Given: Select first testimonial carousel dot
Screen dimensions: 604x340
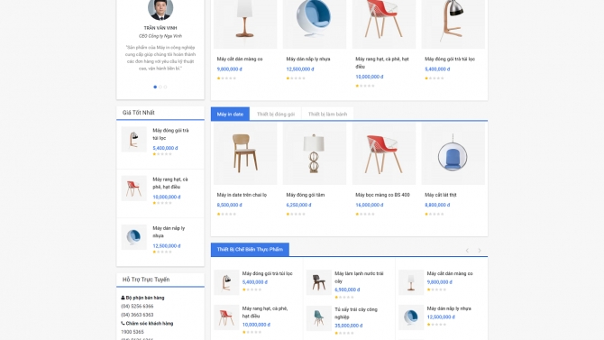Looking at the screenshot, I should 155,87.
